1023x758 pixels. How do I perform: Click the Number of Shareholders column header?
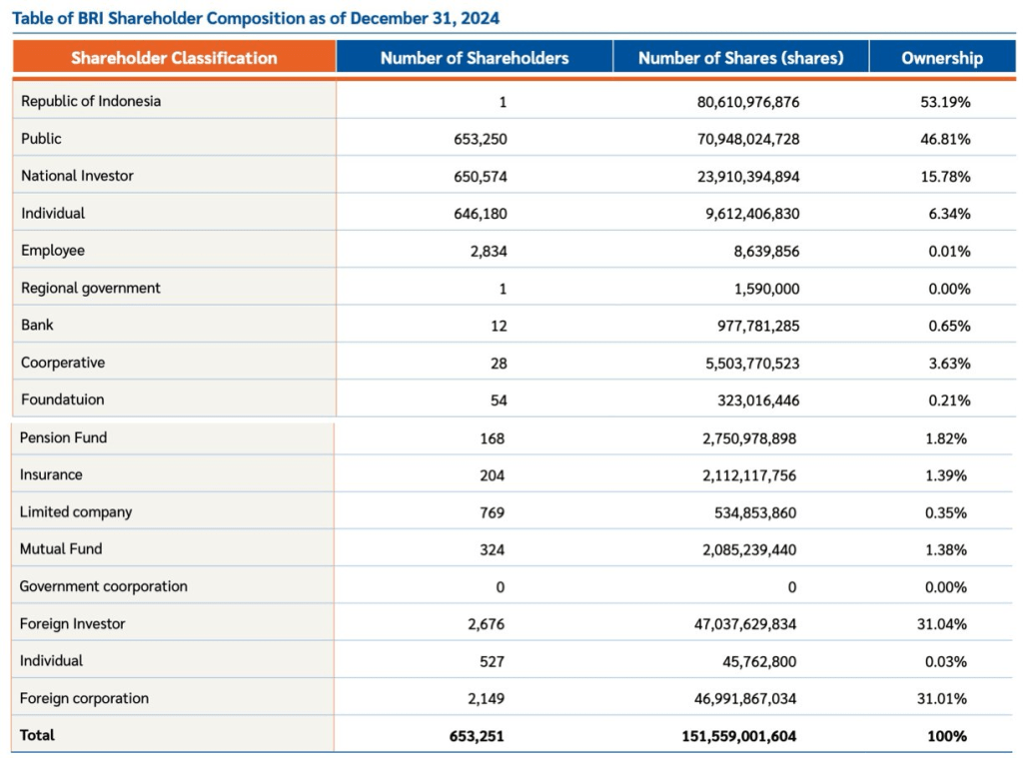point(474,58)
